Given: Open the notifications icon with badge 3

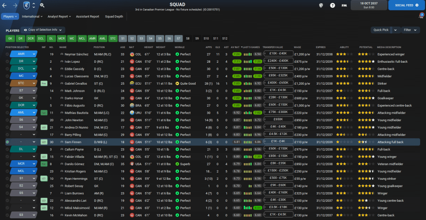Looking at the screenshot, I should tap(421, 17).
